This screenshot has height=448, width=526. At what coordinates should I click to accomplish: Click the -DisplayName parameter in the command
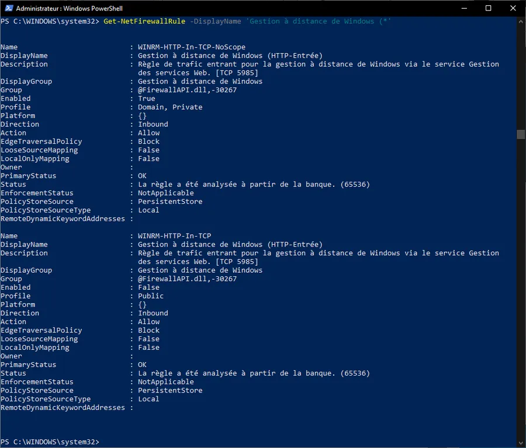(x=215, y=21)
